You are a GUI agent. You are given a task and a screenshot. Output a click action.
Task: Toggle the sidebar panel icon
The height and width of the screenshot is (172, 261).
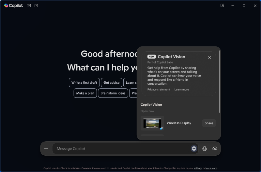[29, 6]
